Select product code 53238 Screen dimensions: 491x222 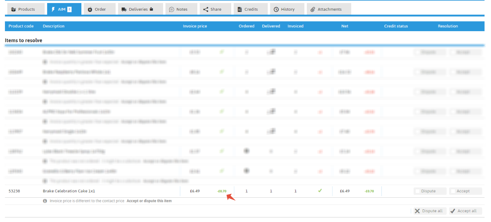pos(14,191)
